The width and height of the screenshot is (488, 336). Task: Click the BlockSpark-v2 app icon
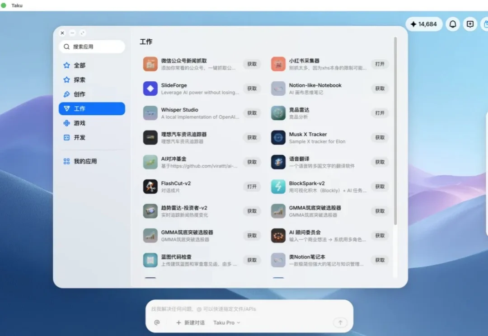277,187
